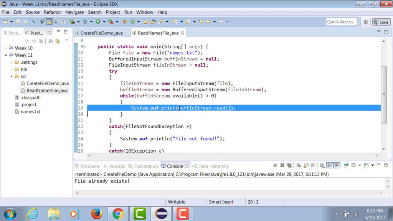Image resolution: width=393 pixels, height=221 pixels.
Task: Click the New Java Class icon
Action: [x=132, y=22]
